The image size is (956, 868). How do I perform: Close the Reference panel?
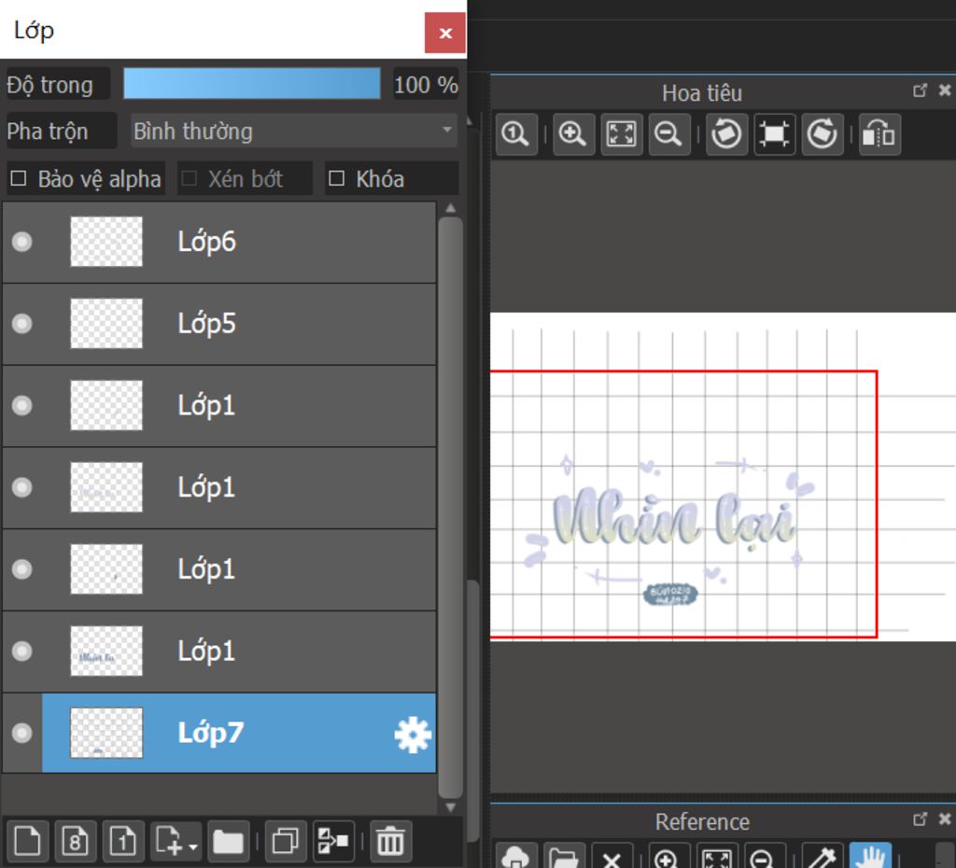tap(944, 819)
